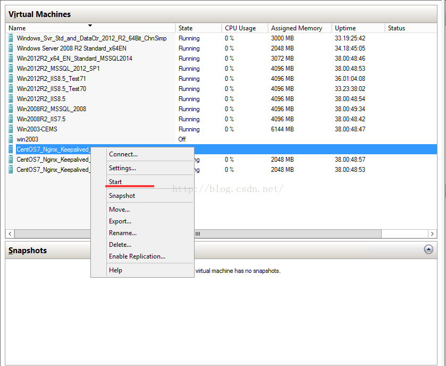Select the win2003 virtual machine name

pyautogui.click(x=27, y=139)
